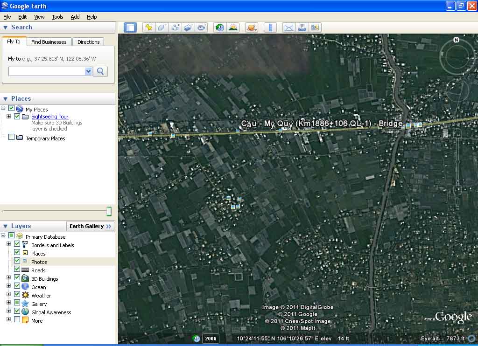This screenshot has height=346, width=478.
Task: Add a path tool
Action: tap(176, 28)
